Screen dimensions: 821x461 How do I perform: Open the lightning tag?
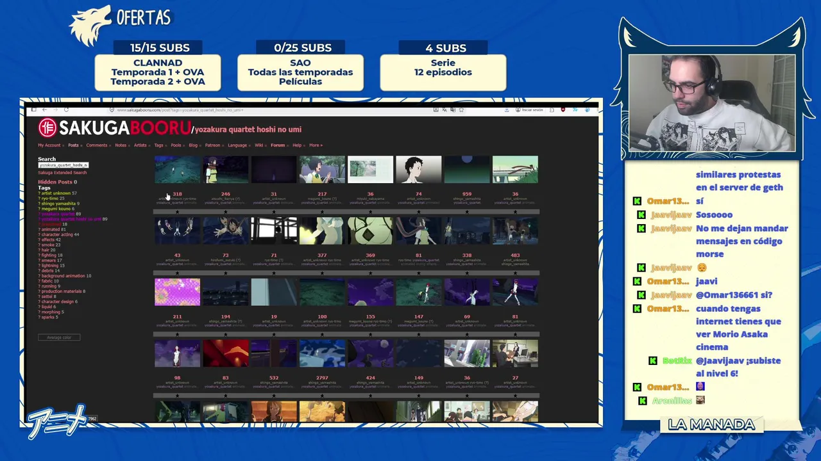(49, 265)
